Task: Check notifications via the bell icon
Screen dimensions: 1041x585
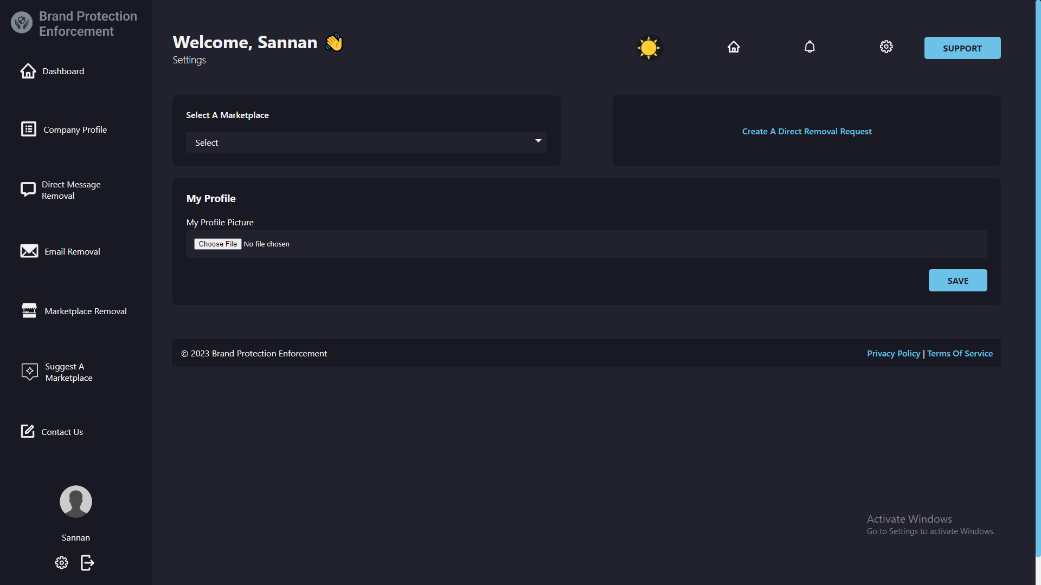Action: tap(809, 47)
